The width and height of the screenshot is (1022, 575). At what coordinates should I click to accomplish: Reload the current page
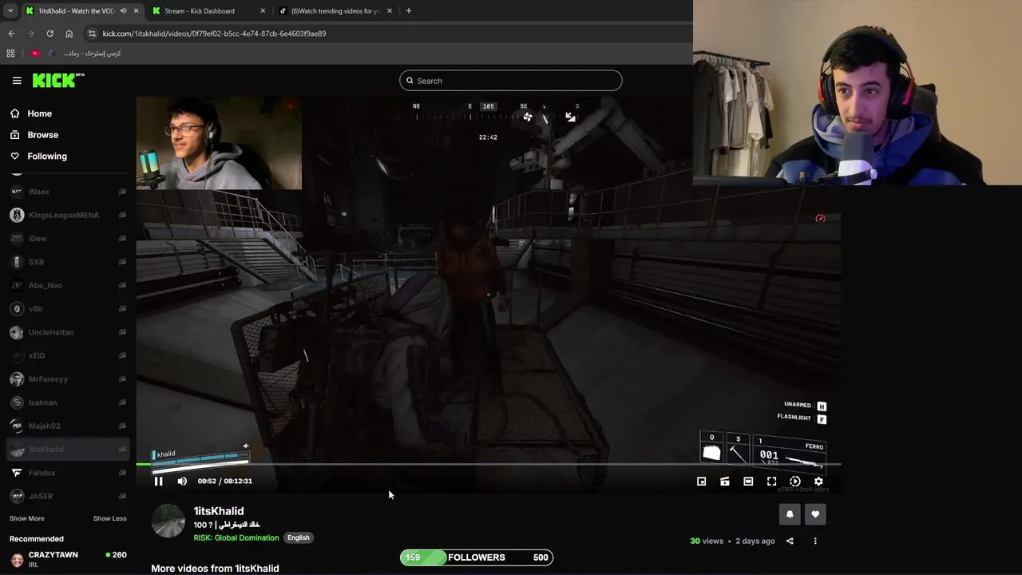[50, 34]
